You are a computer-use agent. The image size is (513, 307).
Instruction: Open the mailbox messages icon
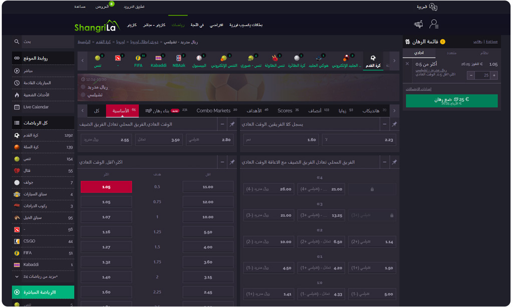coord(418,24)
